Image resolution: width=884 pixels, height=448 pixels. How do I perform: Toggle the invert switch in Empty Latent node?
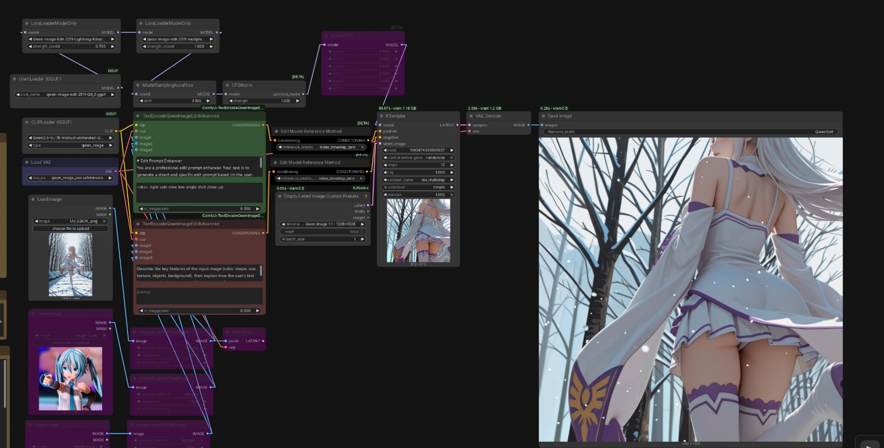coord(322,232)
